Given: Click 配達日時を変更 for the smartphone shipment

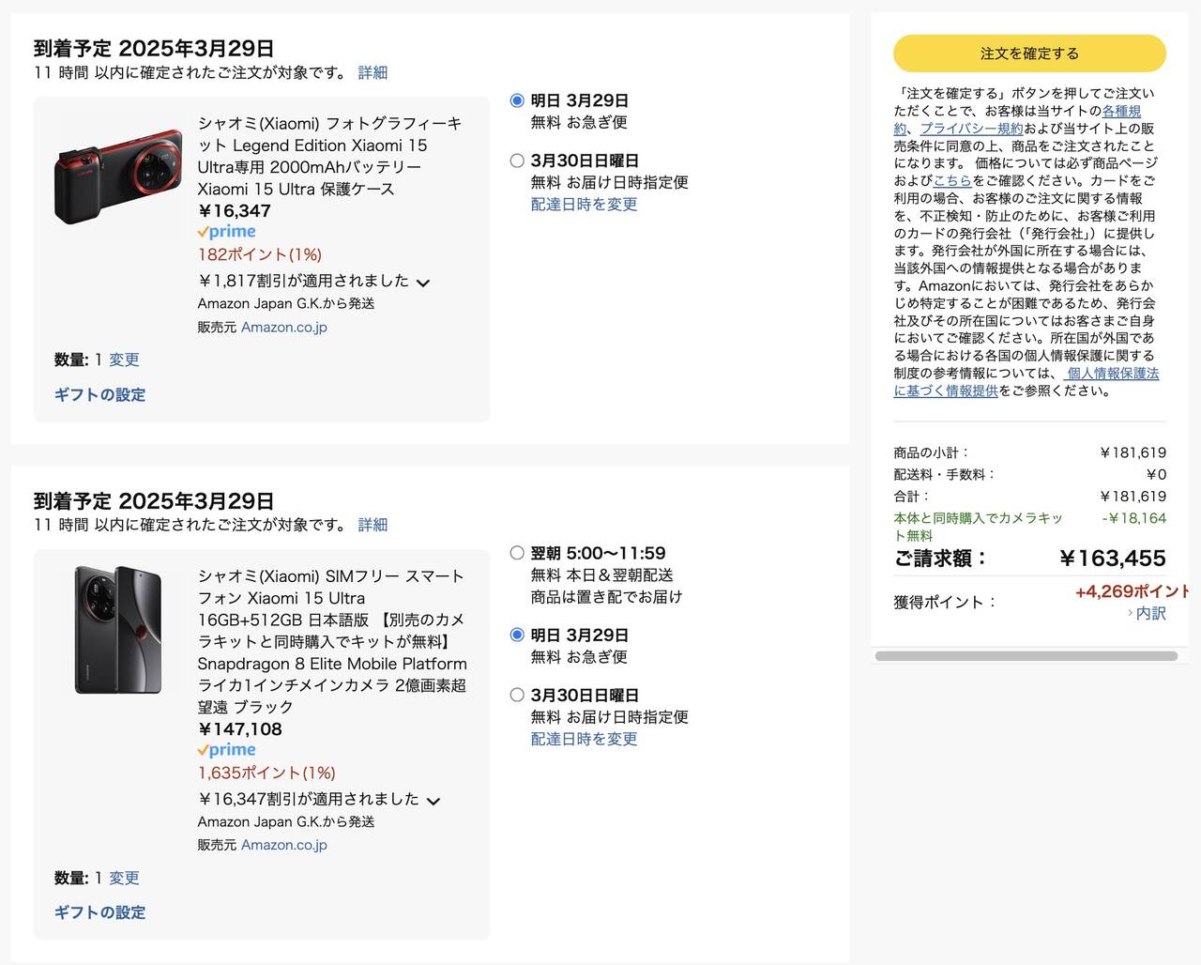Looking at the screenshot, I should [584, 739].
